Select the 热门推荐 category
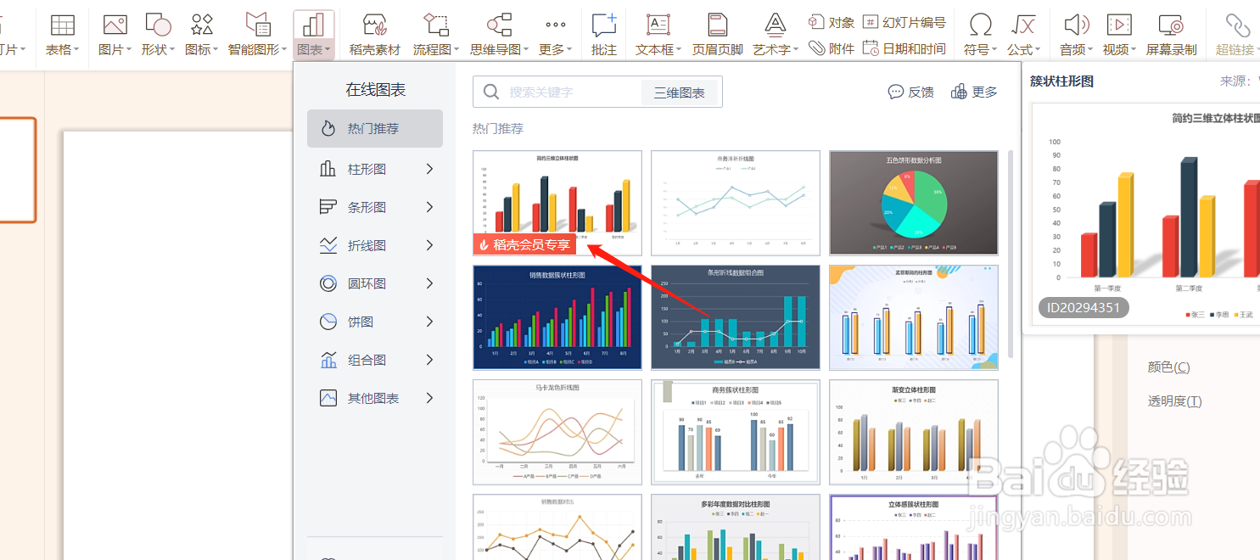 375,129
